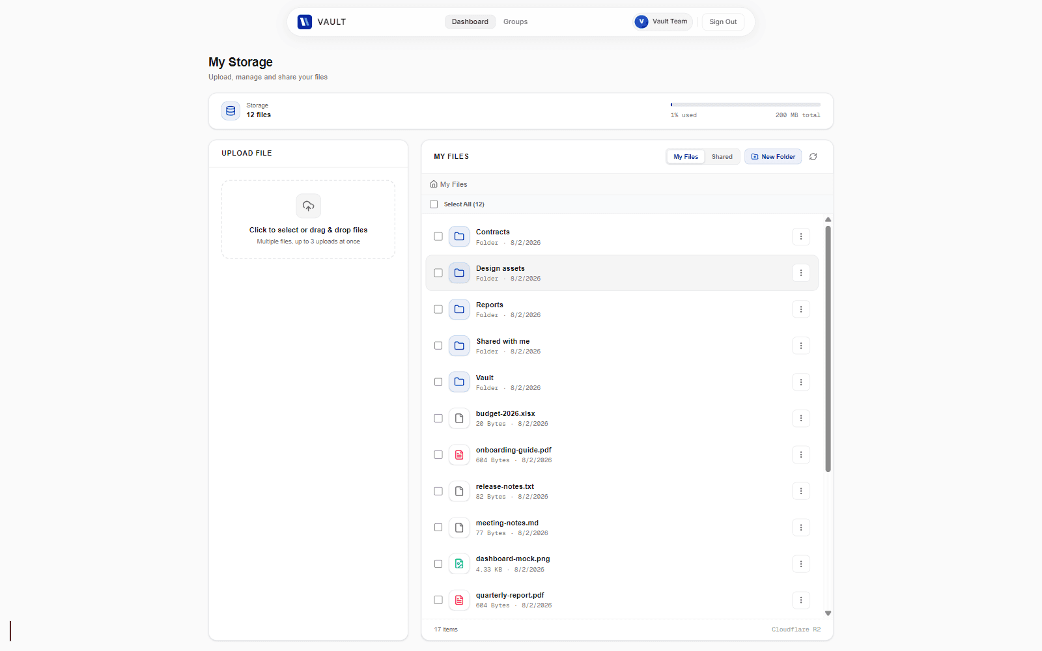Screen dimensions: 1042x651
Task: Go to the Dashboard nav item
Action: pyautogui.click(x=470, y=21)
